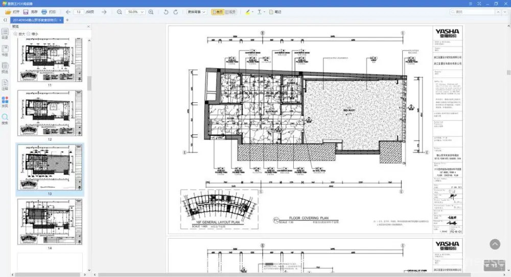
Task: Enable single page (单页) view mode
Action: pos(218,12)
